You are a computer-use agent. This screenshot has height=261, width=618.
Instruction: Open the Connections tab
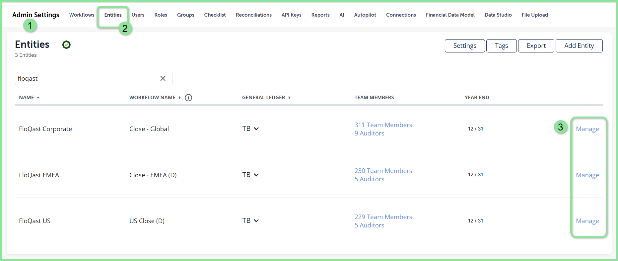pyautogui.click(x=401, y=15)
